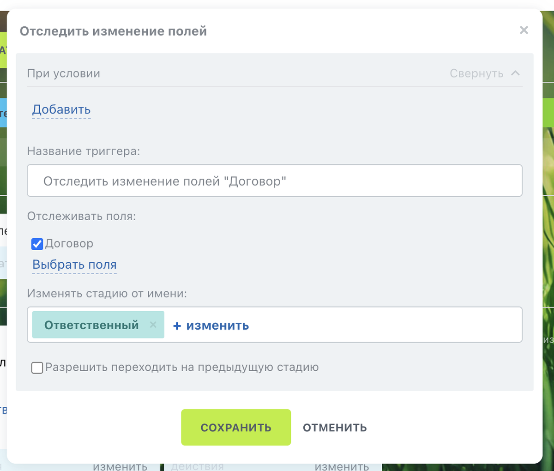Click the dashed underline under "Выбрать поля"
This screenshot has width=554, height=471.
[74, 273]
